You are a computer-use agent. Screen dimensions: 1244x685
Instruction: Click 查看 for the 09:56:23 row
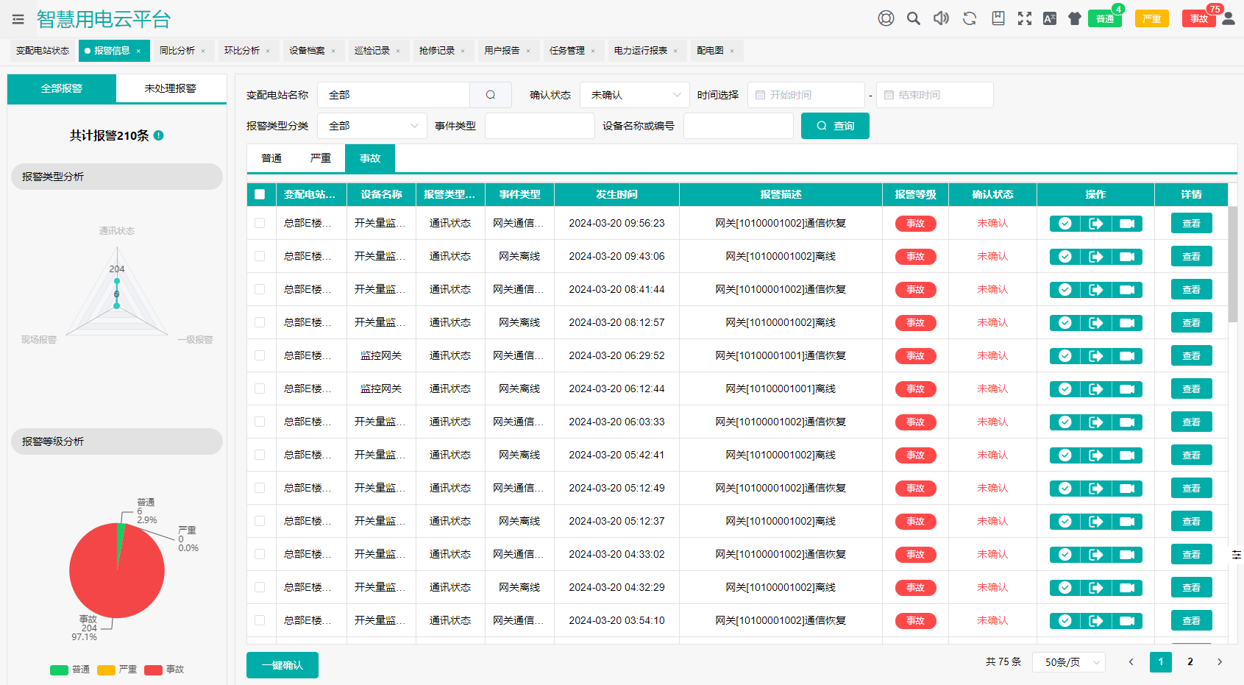tap(1192, 224)
